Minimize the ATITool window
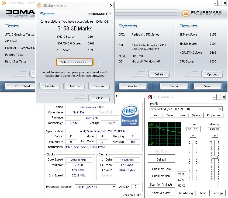Image resolution: width=228 pixels, height=198 pixels. pos(214,97)
